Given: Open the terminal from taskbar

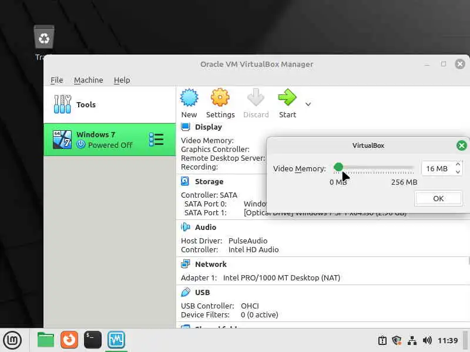Looking at the screenshot, I should (93, 340).
